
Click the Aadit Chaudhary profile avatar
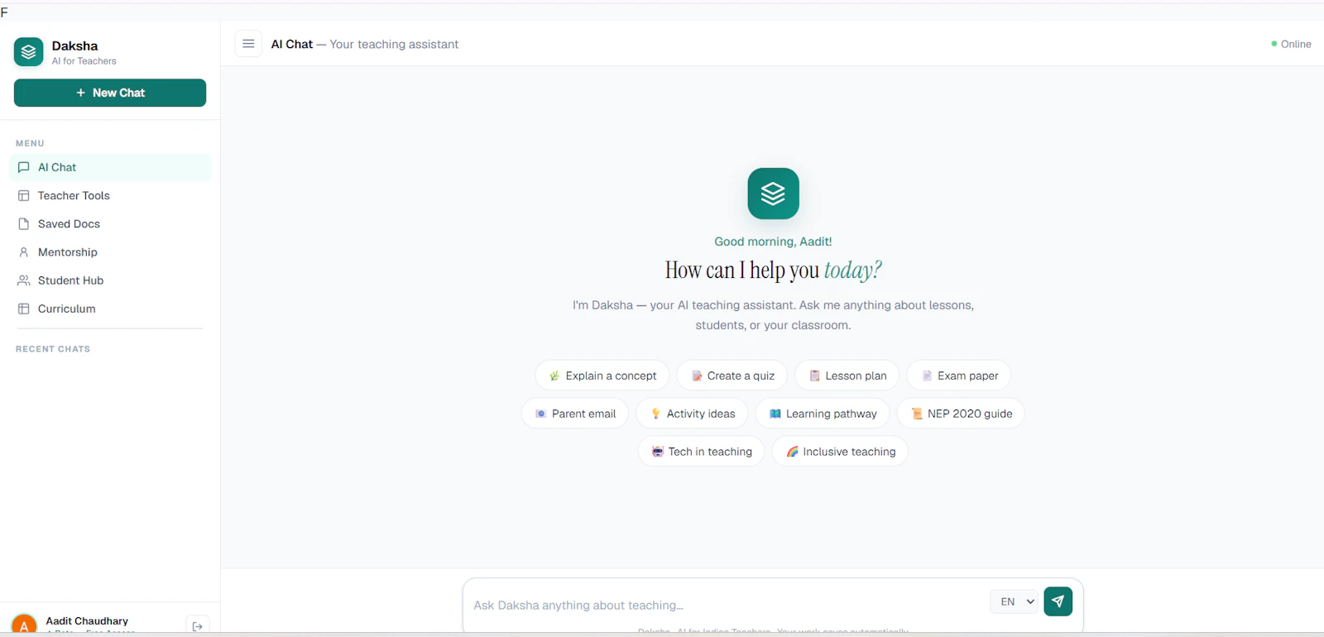24,625
